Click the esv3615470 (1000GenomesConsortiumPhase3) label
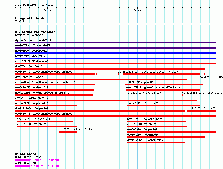The image size is (223, 169). [x=45, y=72]
